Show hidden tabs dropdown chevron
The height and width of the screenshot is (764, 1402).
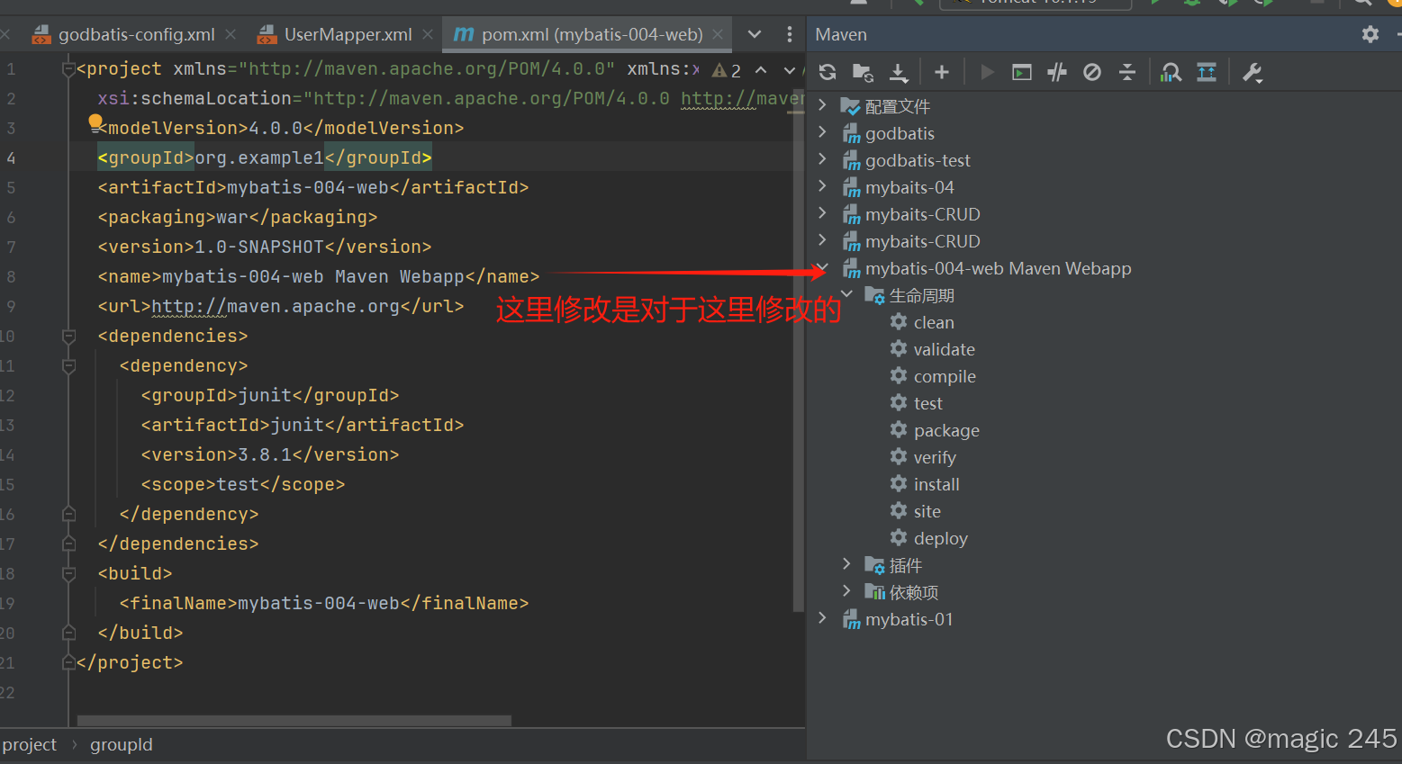tap(755, 34)
